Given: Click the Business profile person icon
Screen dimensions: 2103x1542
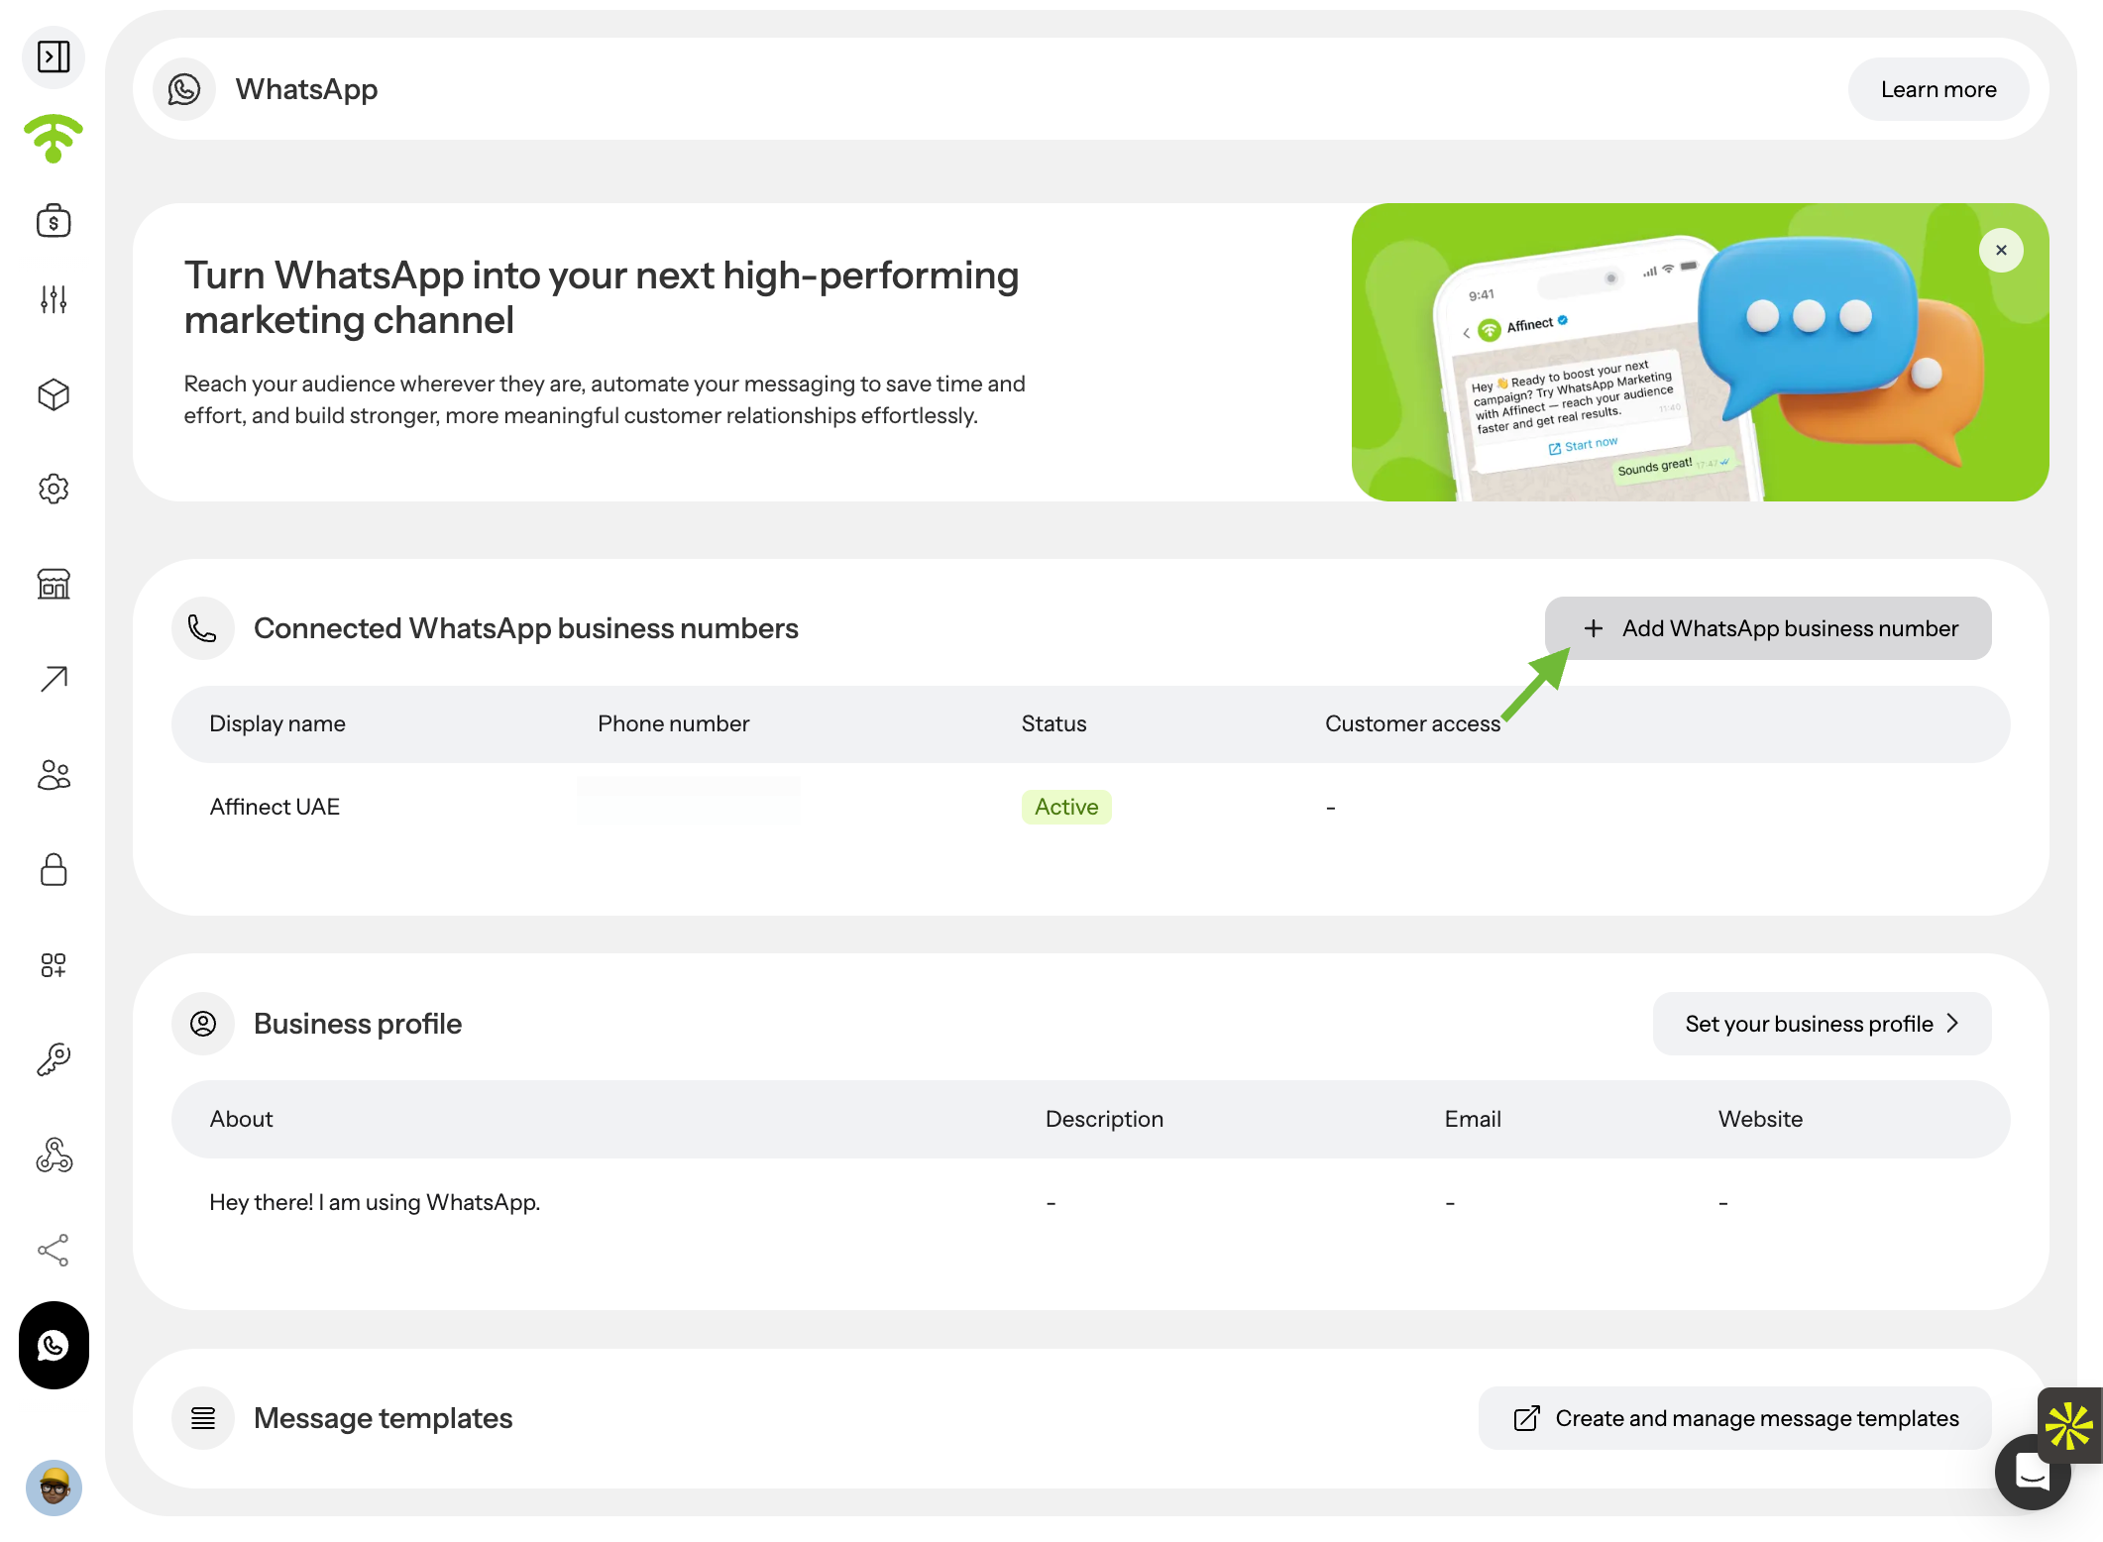Looking at the screenshot, I should 203,1024.
